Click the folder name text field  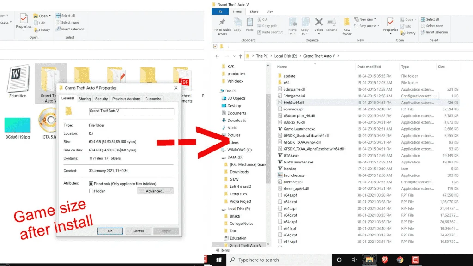(x=131, y=111)
